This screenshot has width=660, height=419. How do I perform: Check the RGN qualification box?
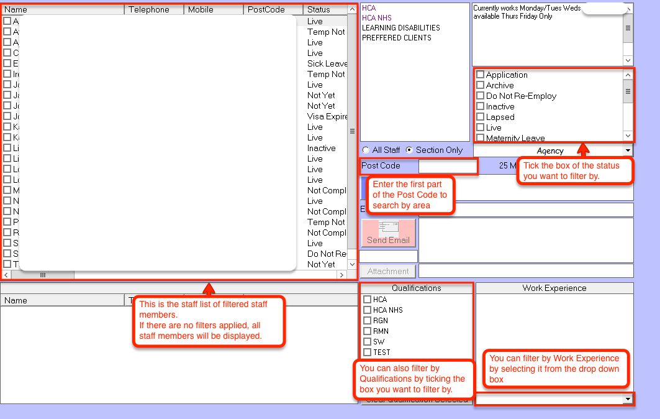(x=367, y=321)
